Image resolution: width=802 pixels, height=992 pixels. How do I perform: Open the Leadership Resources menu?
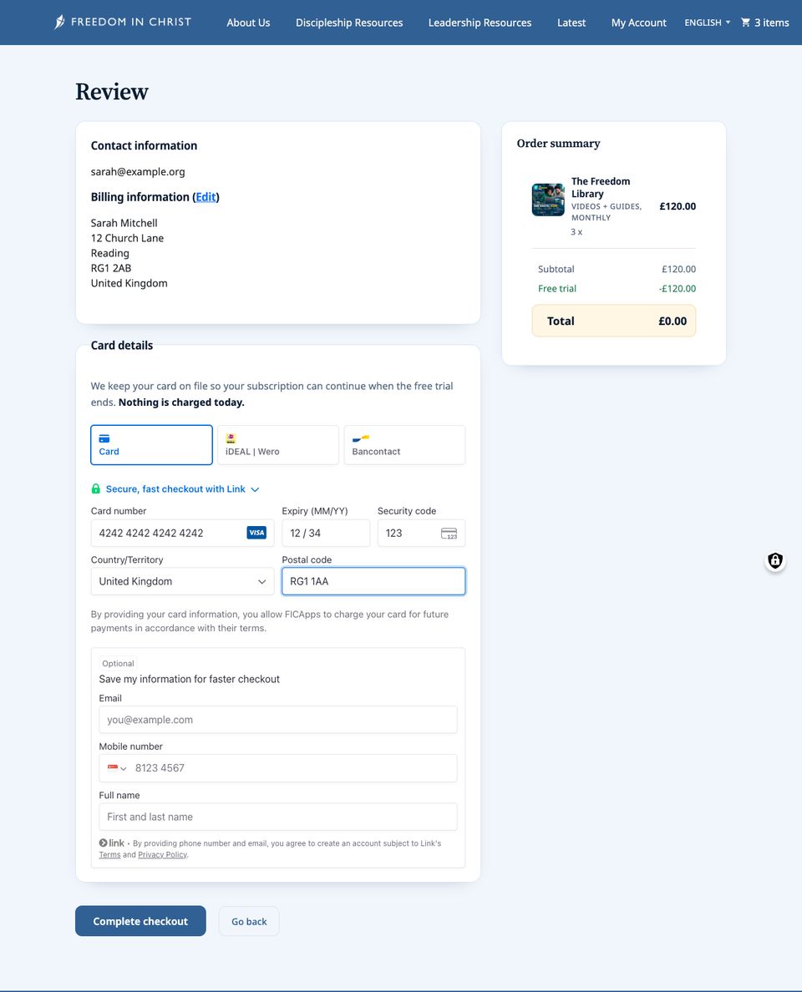480,23
